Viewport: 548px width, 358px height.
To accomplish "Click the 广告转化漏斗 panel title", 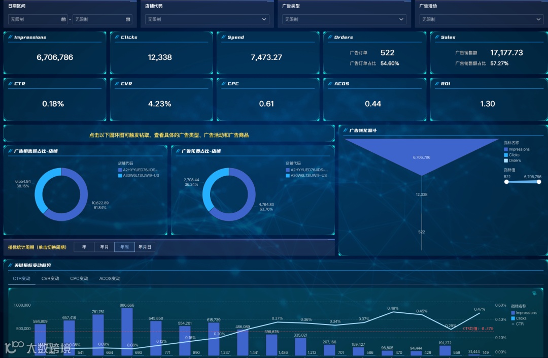I will point(363,131).
